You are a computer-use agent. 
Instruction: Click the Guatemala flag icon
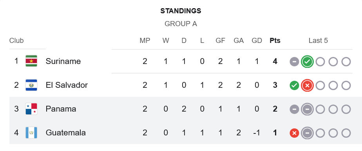point(31,133)
